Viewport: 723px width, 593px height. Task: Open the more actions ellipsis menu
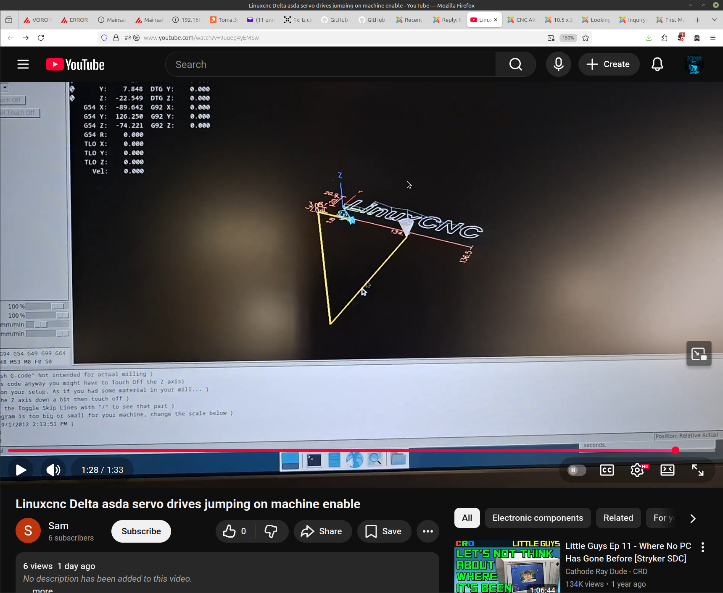coord(427,531)
